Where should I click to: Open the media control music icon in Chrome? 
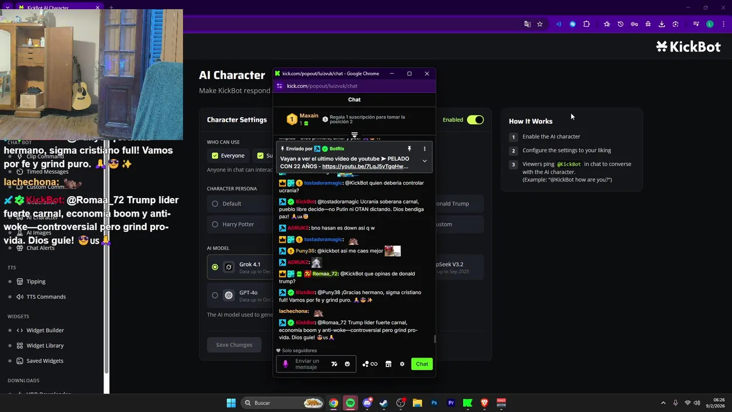click(x=696, y=24)
